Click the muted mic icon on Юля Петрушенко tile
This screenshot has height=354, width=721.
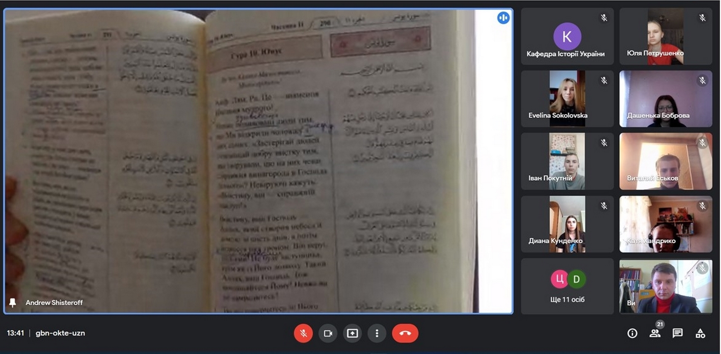click(x=702, y=18)
